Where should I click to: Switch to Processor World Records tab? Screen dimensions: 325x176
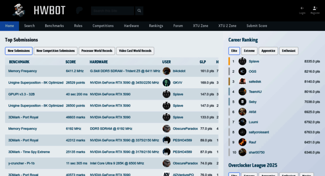[97, 51]
